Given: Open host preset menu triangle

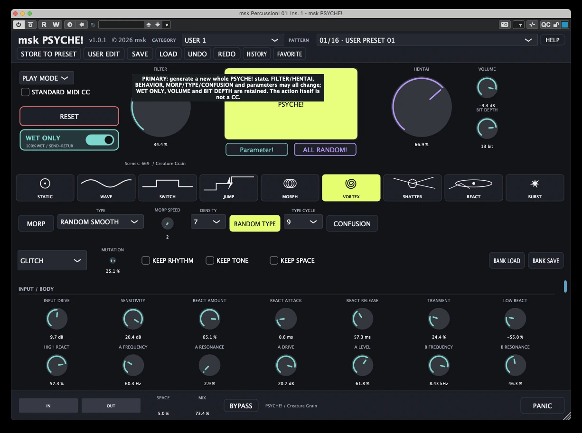Looking at the screenshot, I should [x=167, y=25].
